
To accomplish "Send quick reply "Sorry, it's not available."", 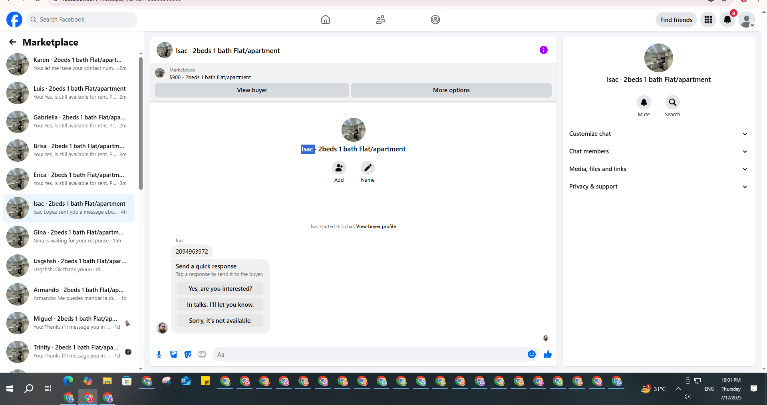I will tap(221, 321).
